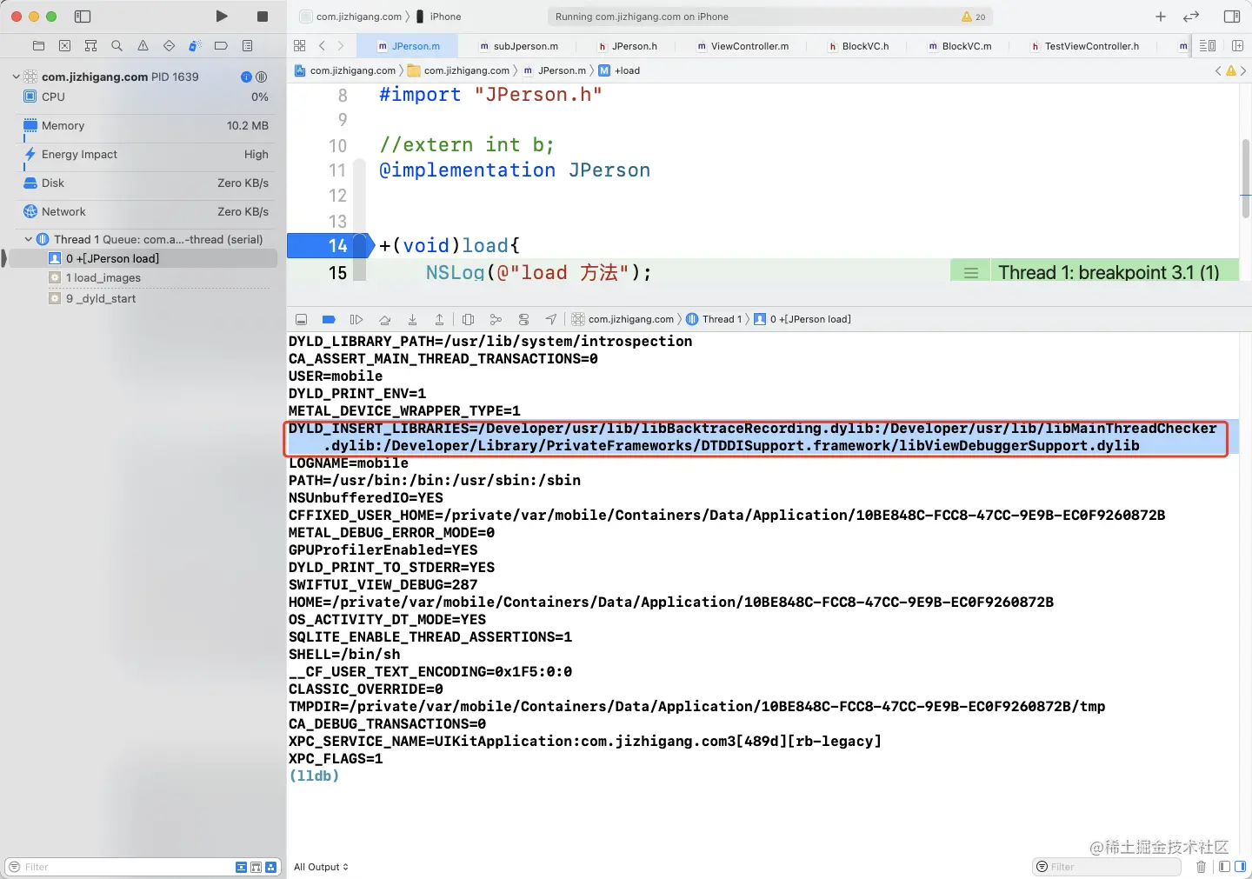Select the Disk gauge row
The image size is (1252, 879).
coord(146,183)
